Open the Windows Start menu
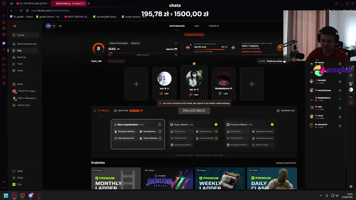 tap(6, 196)
